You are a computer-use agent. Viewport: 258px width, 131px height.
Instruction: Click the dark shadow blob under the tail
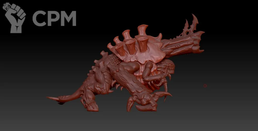(x=61, y=103)
